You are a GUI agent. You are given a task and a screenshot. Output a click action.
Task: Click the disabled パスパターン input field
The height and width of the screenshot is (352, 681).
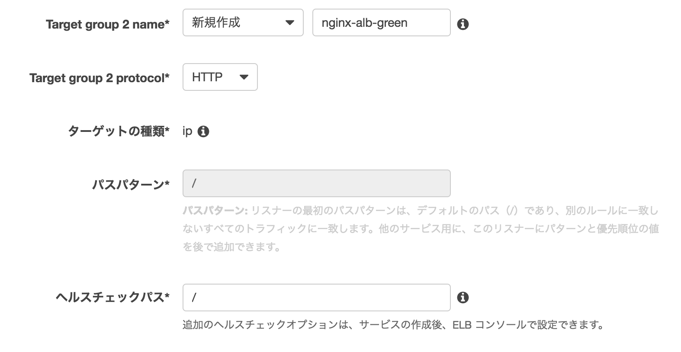pos(317,183)
